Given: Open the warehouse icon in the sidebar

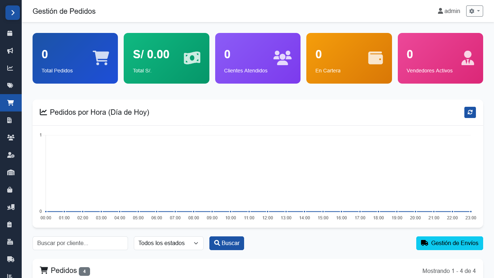Looking at the screenshot, I should tap(11, 172).
